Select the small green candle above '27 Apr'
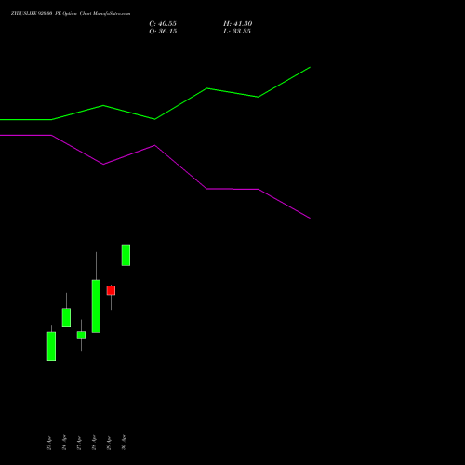The width and height of the screenshot is (465, 465). click(81, 335)
